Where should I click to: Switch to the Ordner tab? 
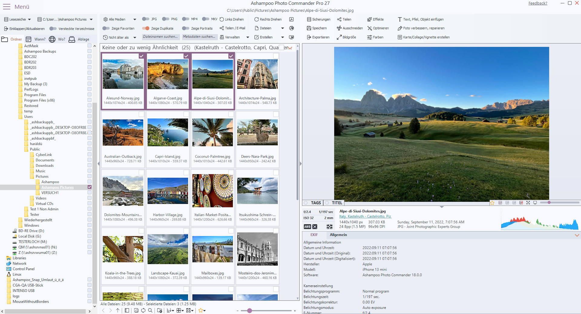(12, 39)
